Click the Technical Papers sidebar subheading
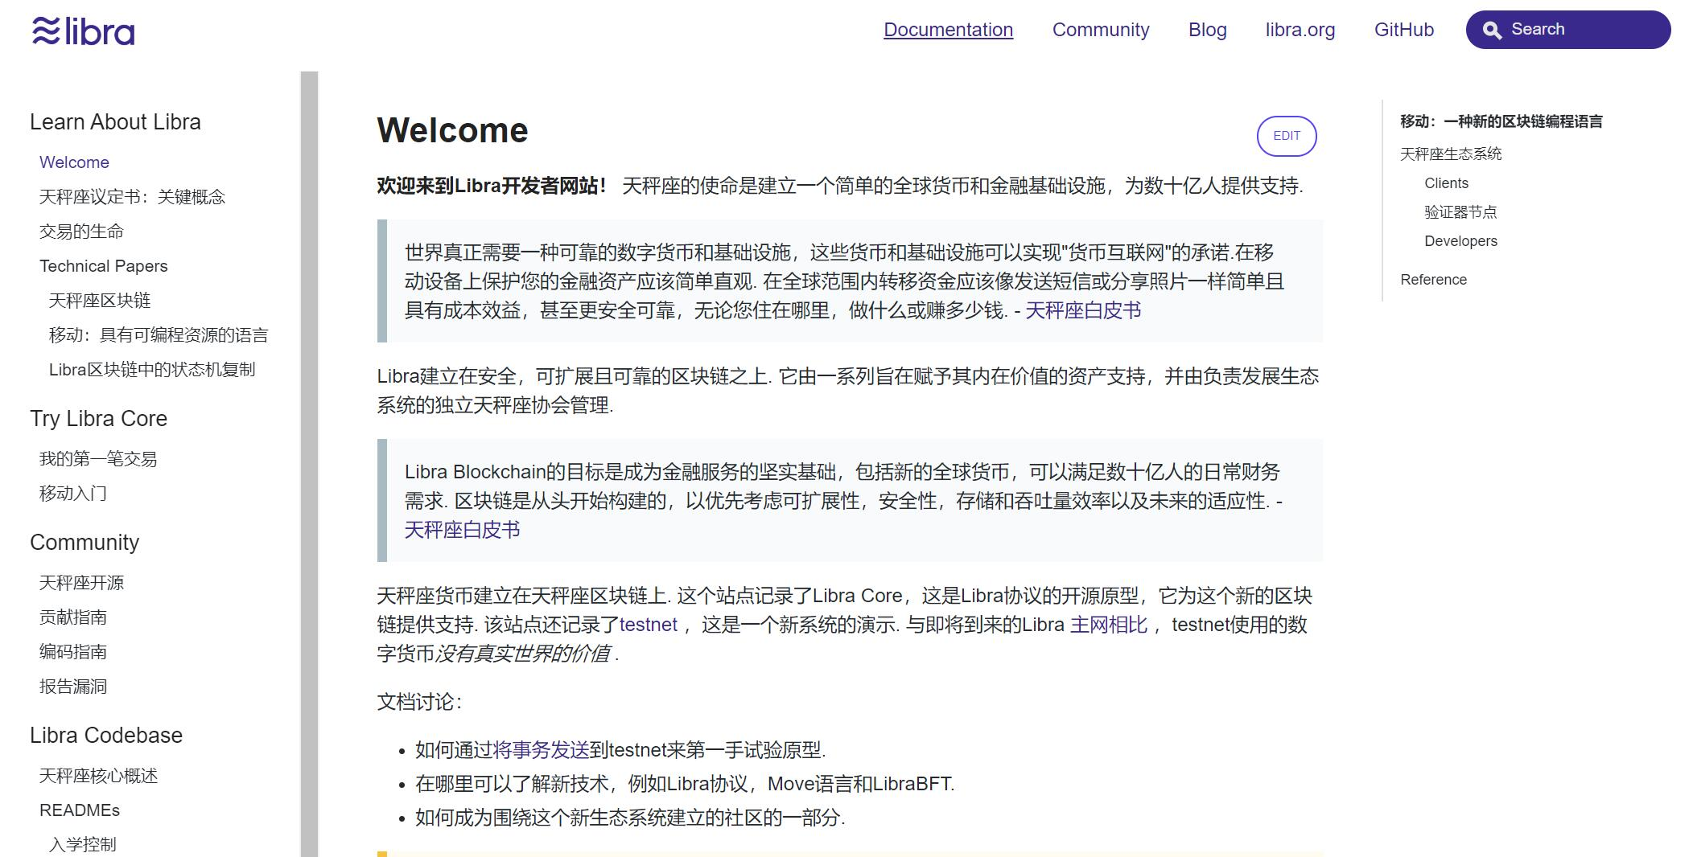 104,266
